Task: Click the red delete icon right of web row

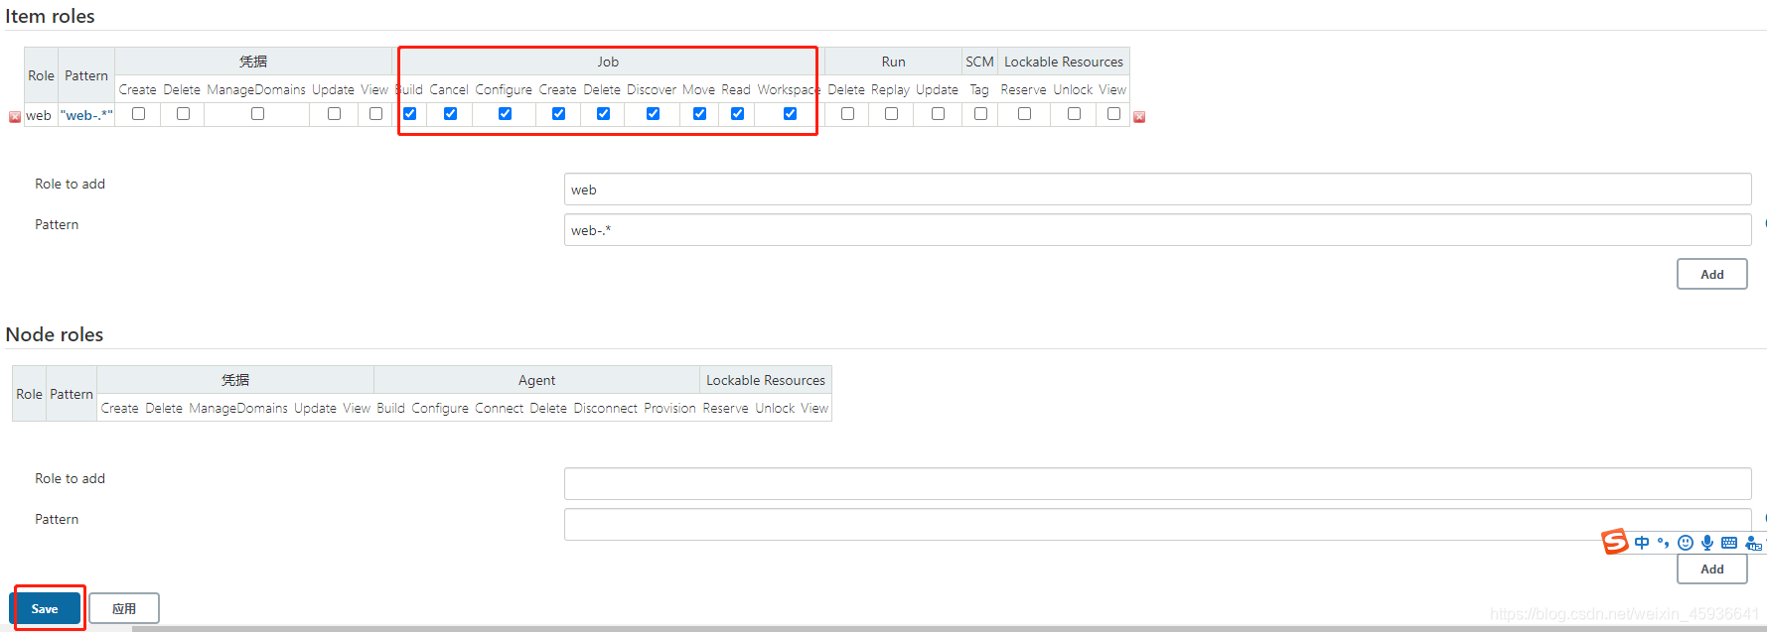Action: point(1139,117)
